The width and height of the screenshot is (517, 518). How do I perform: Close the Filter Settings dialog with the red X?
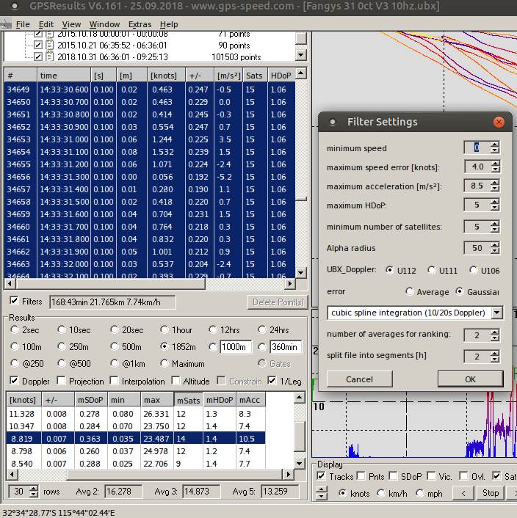click(x=499, y=123)
